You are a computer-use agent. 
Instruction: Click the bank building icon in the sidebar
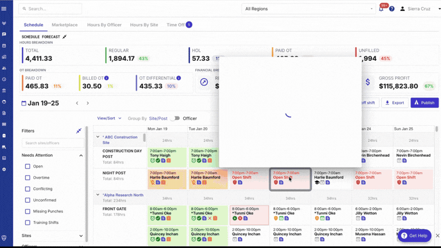[4, 91]
